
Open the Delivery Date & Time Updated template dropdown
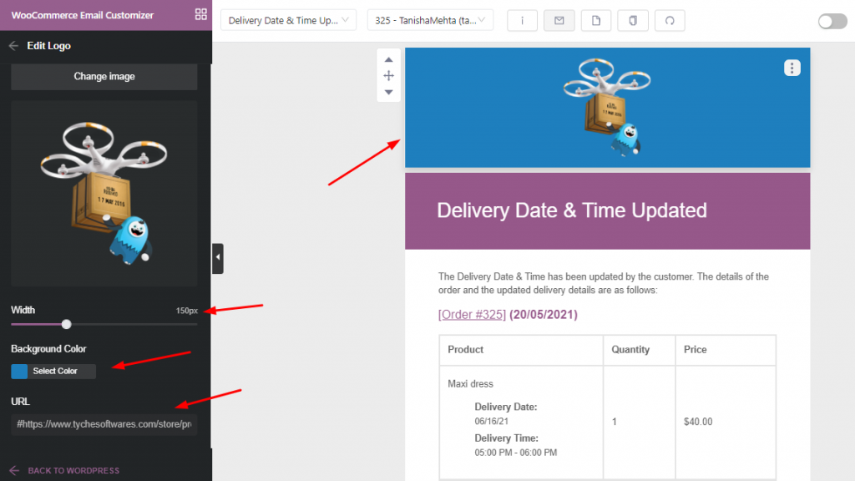coord(288,18)
